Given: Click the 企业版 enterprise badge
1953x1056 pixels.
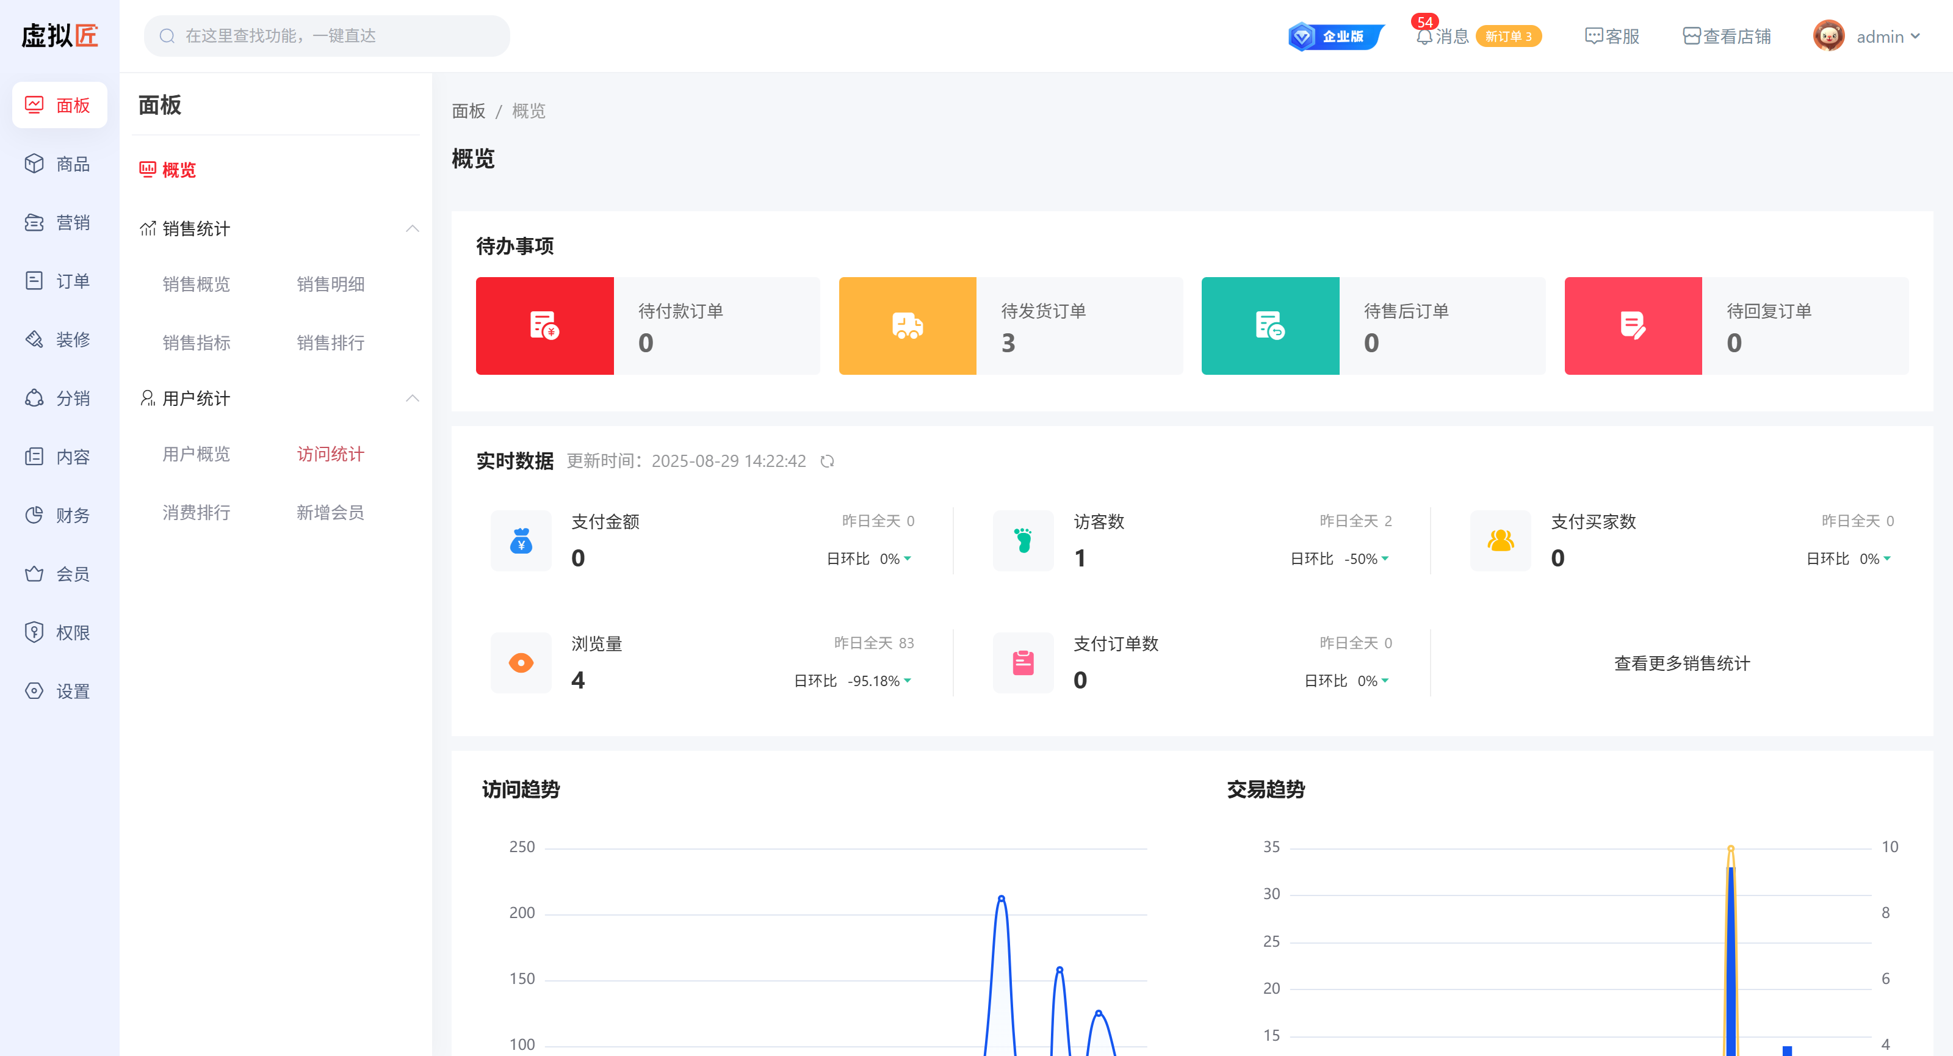Looking at the screenshot, I should click(1336, 37).
